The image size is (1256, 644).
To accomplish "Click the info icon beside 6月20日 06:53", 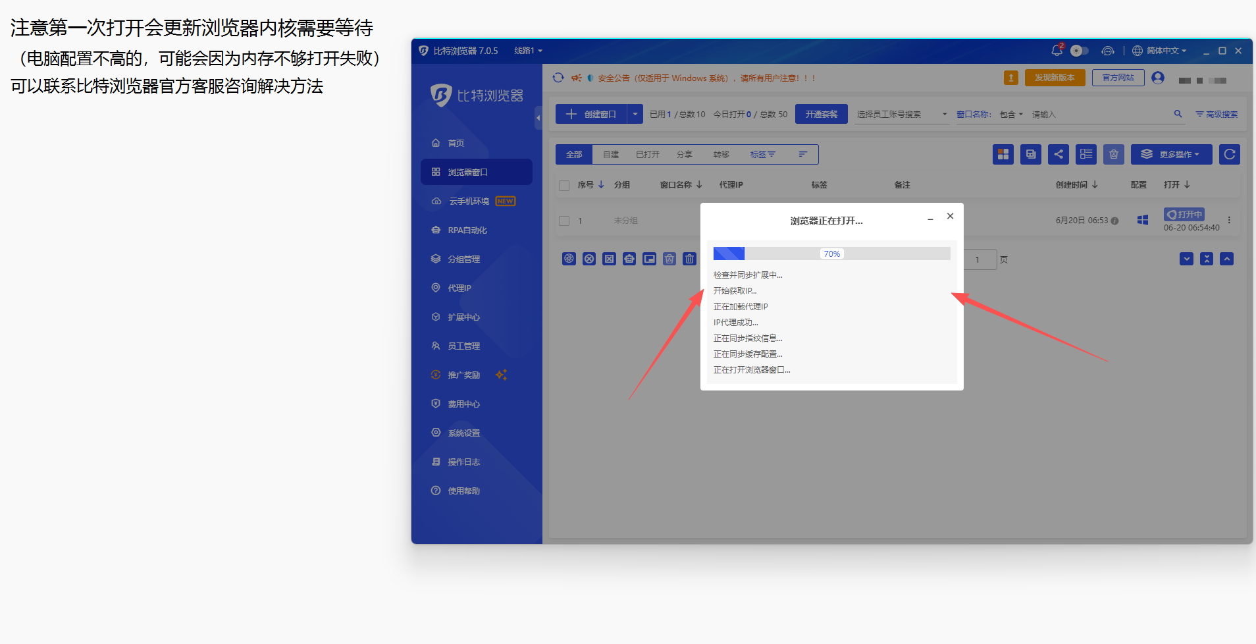I will coord(1114,221).
